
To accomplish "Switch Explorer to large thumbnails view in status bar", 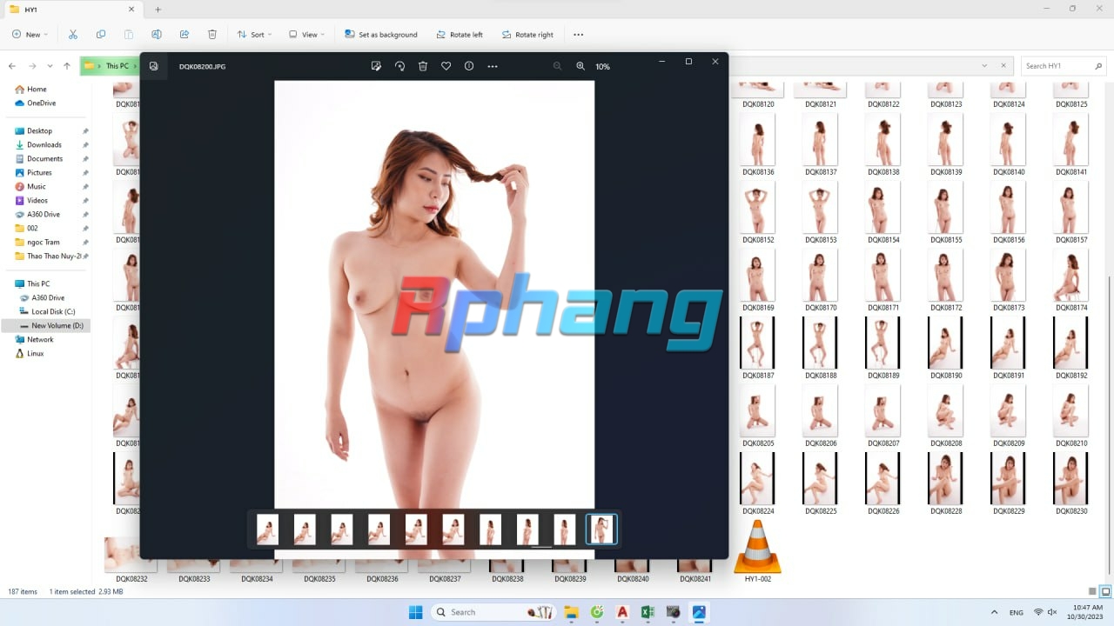I will [1106, 591].
